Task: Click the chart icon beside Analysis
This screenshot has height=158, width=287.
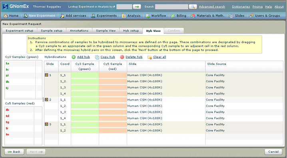Action: tap(124, 16)
